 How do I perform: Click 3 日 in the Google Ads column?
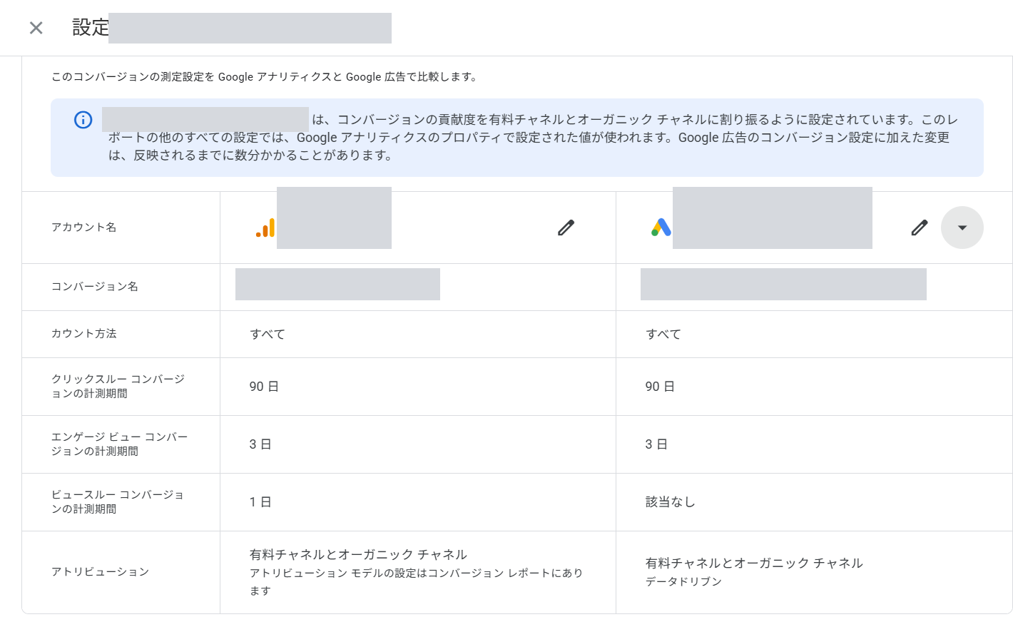click(x=656, y=444)
